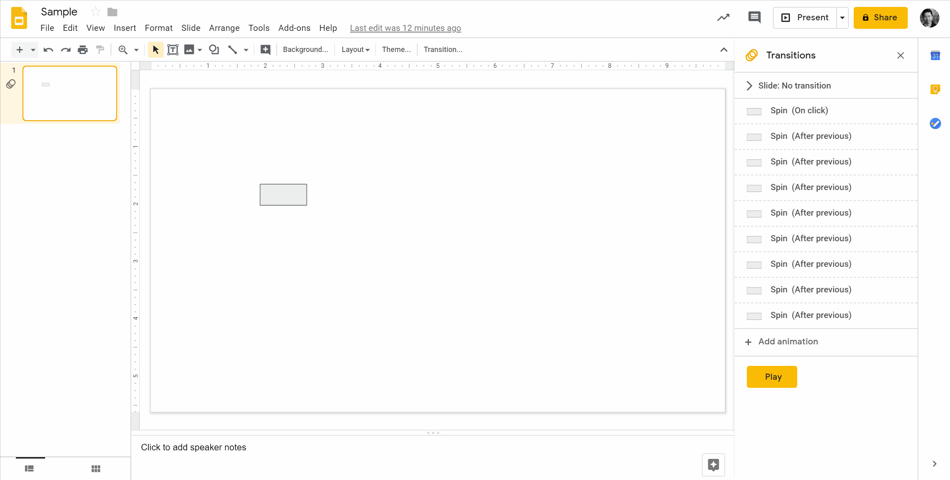Open the Theme picker dropdown
Viewport: 950px width, 480px height.
pos(397,50)
